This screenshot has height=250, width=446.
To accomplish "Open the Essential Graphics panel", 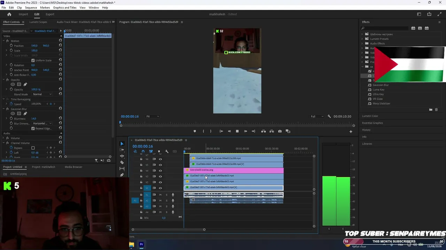I will pos(372,123).
